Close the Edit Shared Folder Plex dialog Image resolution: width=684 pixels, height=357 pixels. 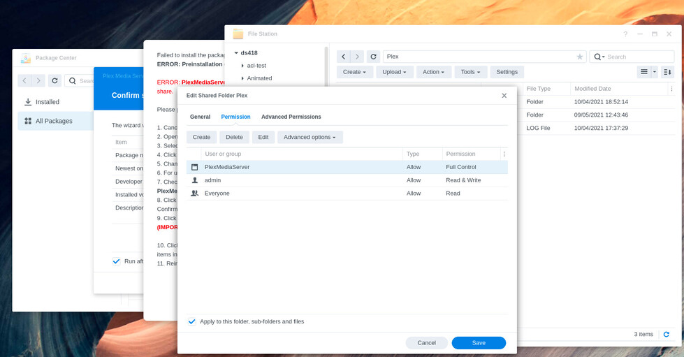(504, 96)
